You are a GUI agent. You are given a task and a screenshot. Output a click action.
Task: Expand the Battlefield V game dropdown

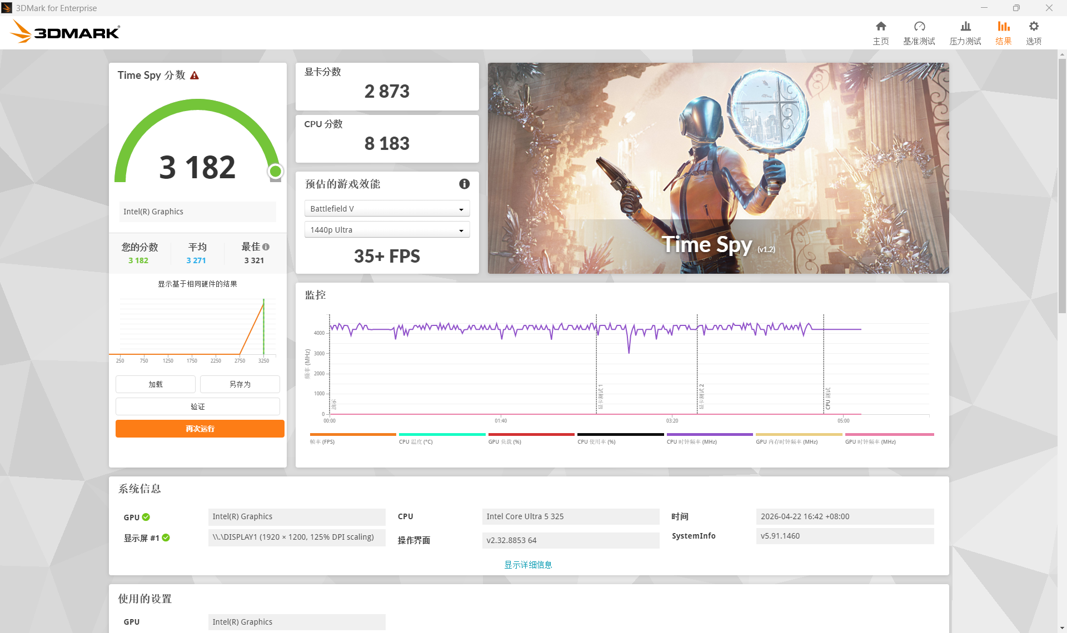[x=387, y=209]
